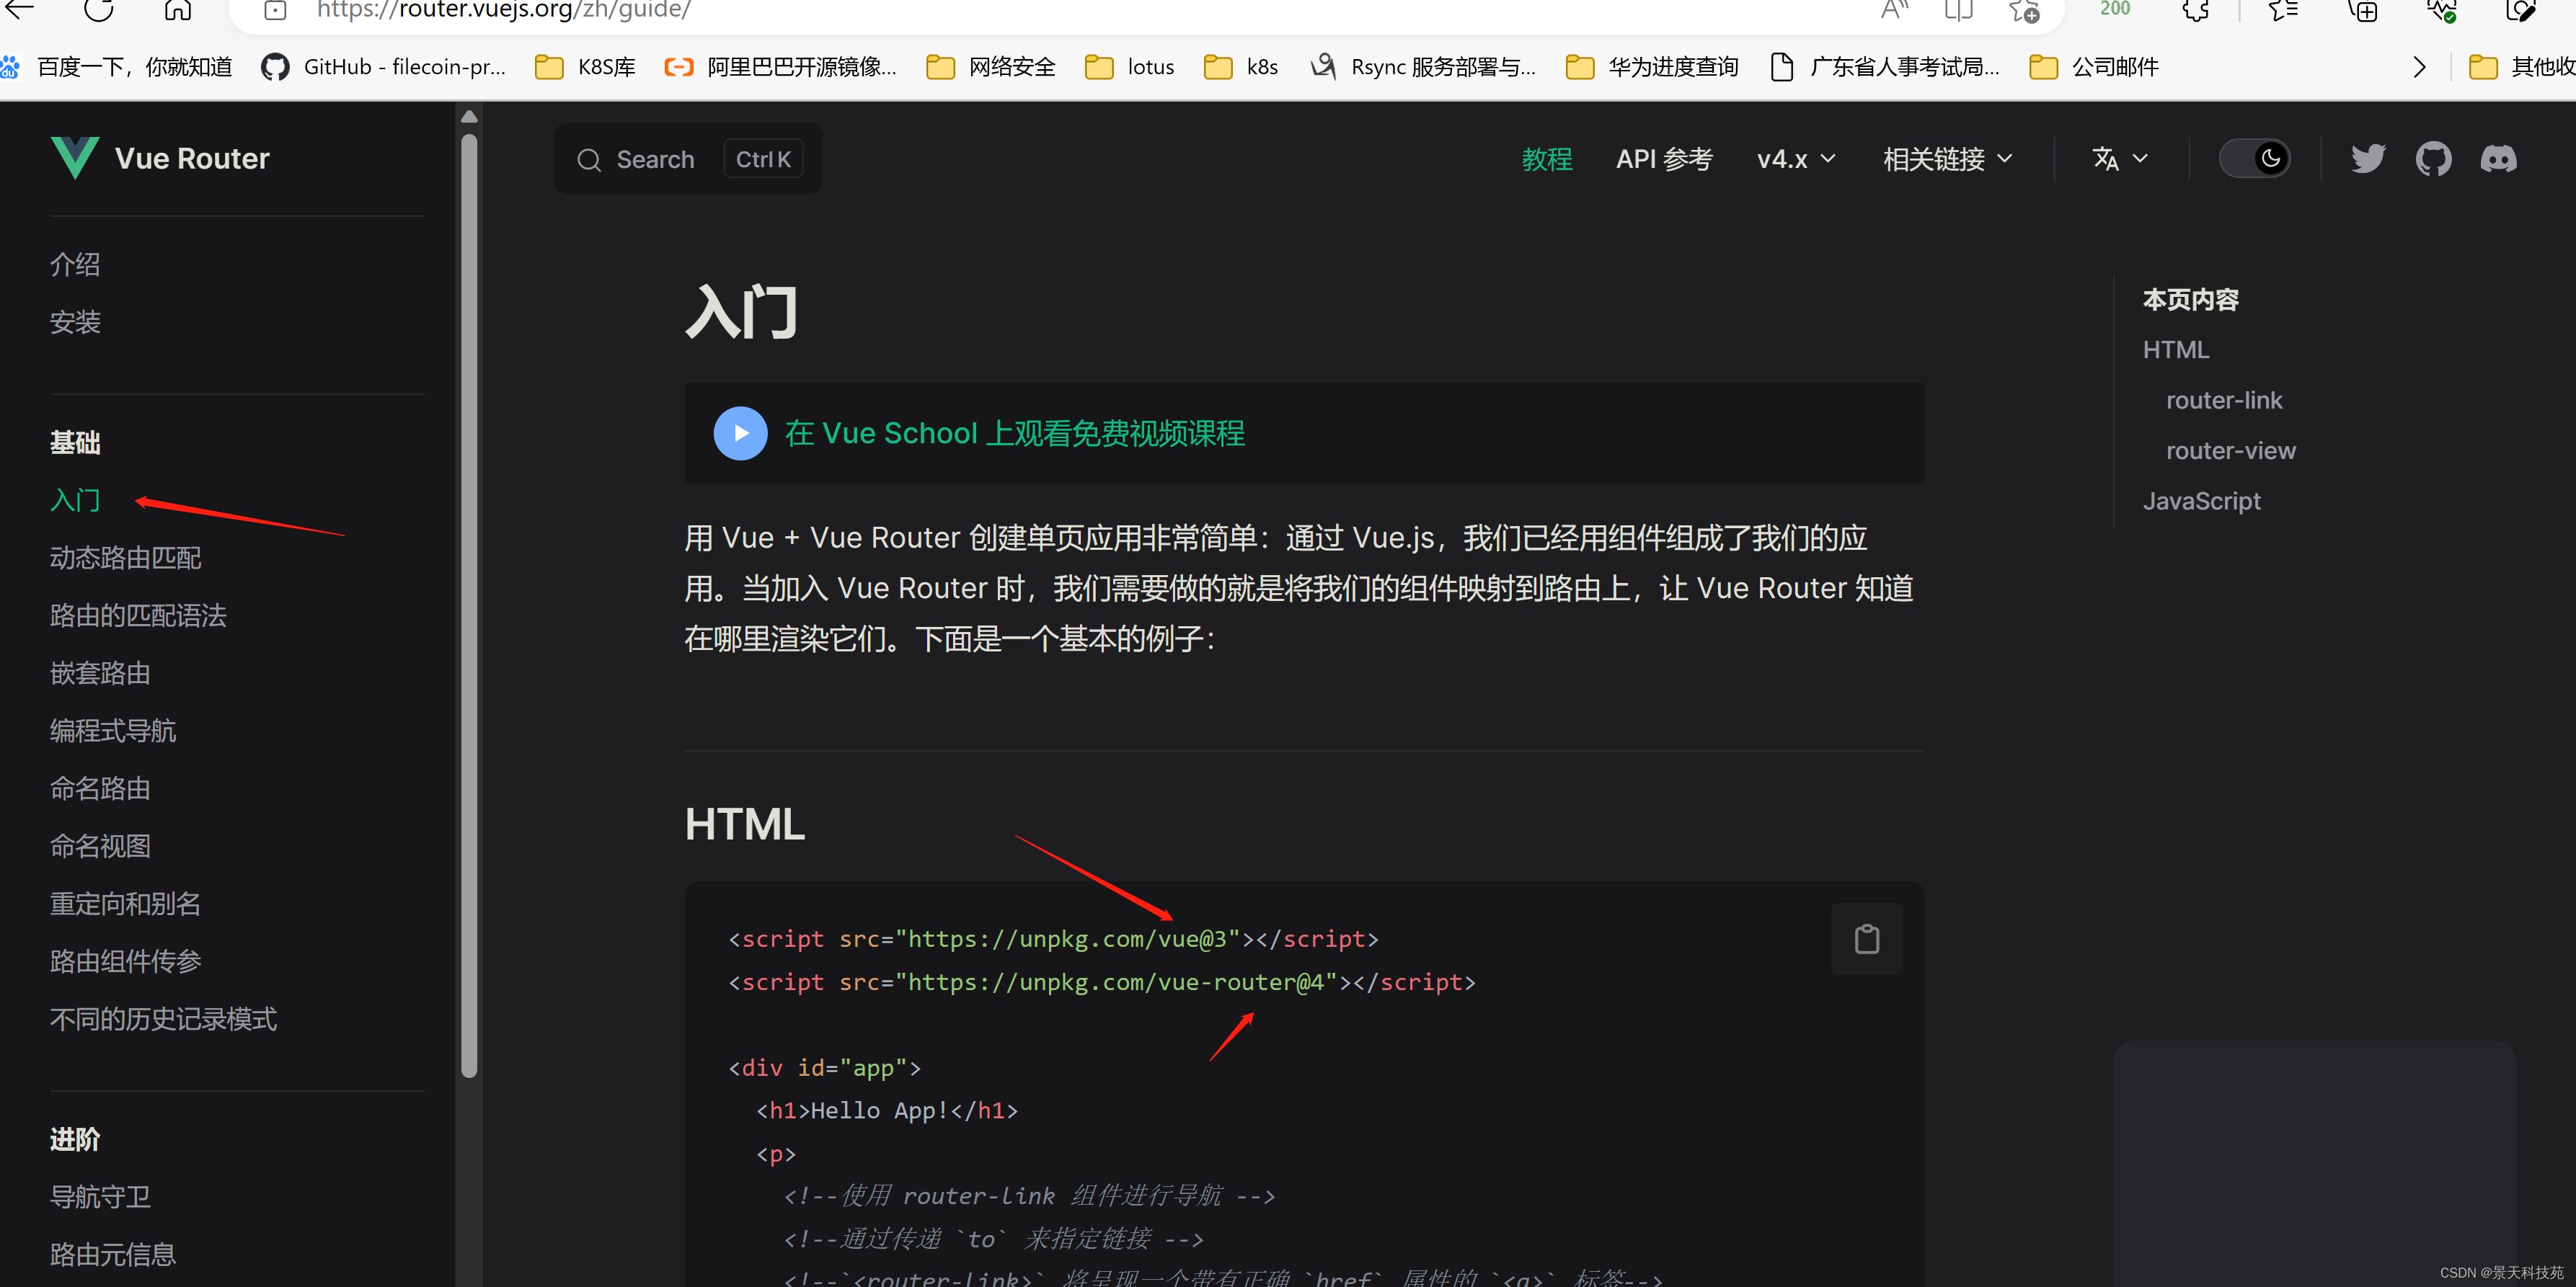Open the K8S库 bookmark folder

pyautogui.click(x=586, y=67)
